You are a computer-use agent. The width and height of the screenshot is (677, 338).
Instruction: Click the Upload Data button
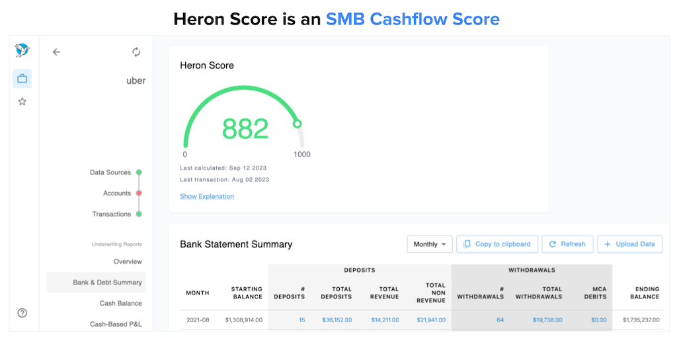pyautogui.click(x=629, y=244)
